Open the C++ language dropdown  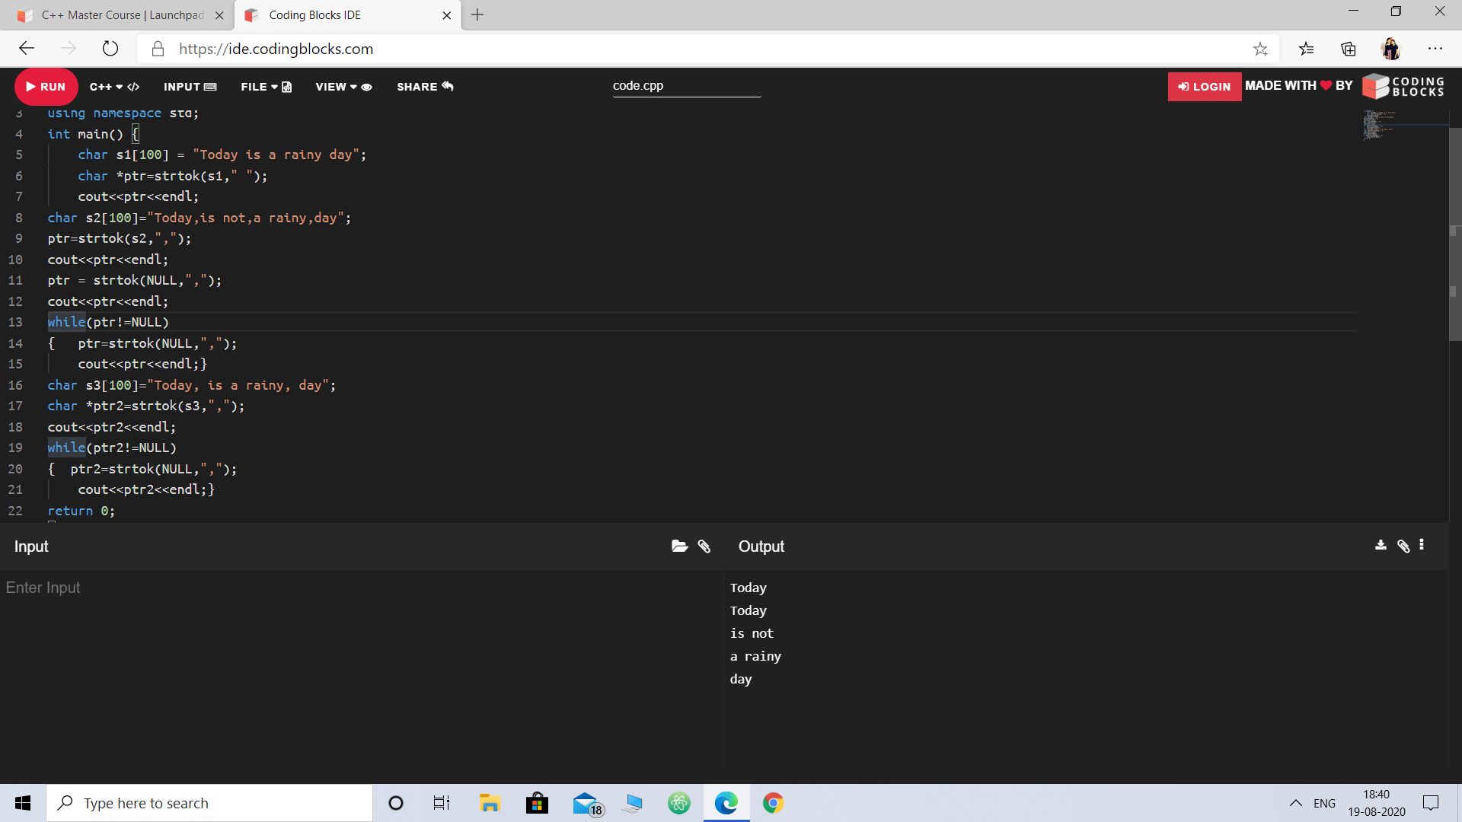click(114, 87)
